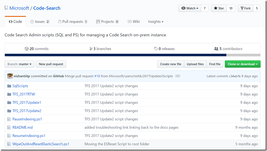Open the ResumeIndexing.ps1 file
This screenshot has width=267, height=151.
tap(29, 136)
